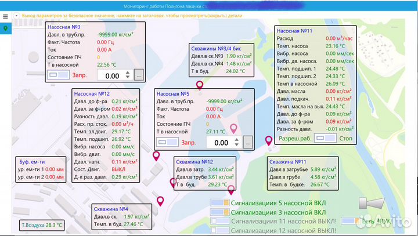Viewport: 418px width, 236px height.
Task: Click the 29.17 °C Темп. эл.двиг. value
Action: point(121,132)
